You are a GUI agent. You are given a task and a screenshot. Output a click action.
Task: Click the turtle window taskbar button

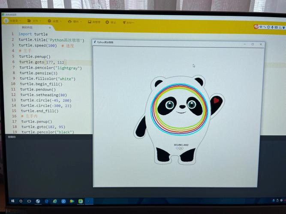(89, 201)
